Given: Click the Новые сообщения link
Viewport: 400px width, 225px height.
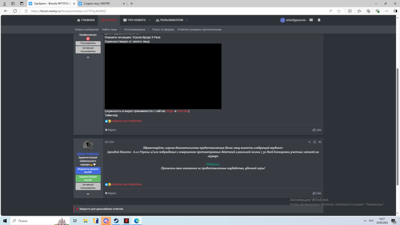Looking at the screenshot, I should tap(87, 30).
